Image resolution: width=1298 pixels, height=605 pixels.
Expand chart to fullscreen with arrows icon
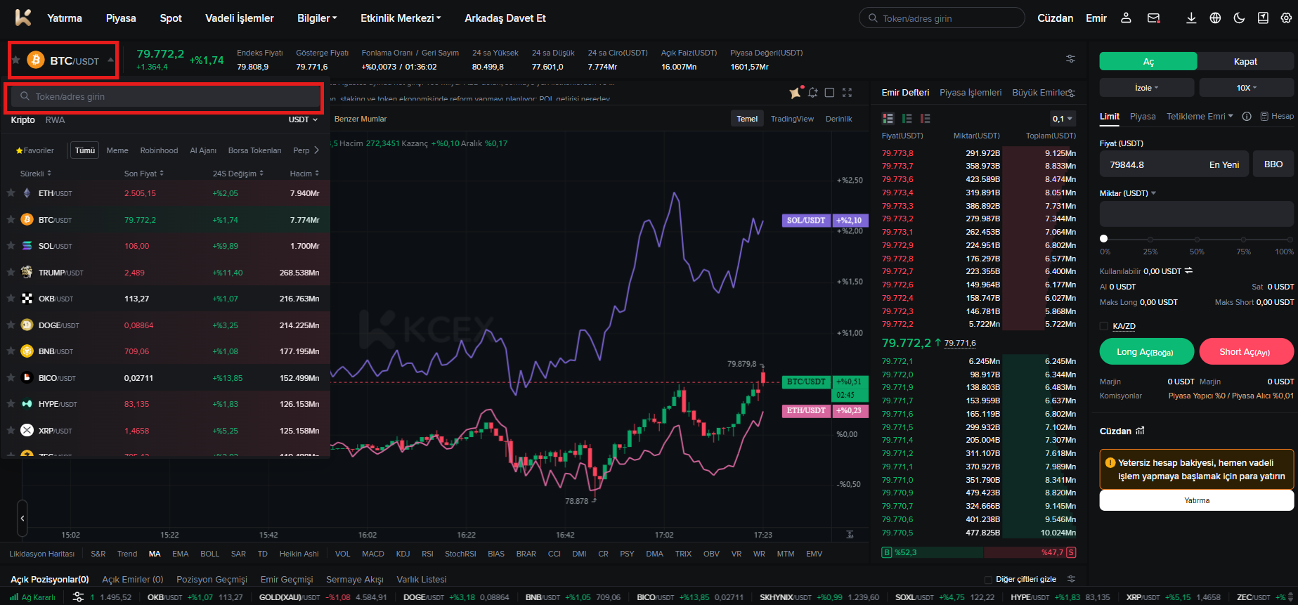(x=847, y=93)
